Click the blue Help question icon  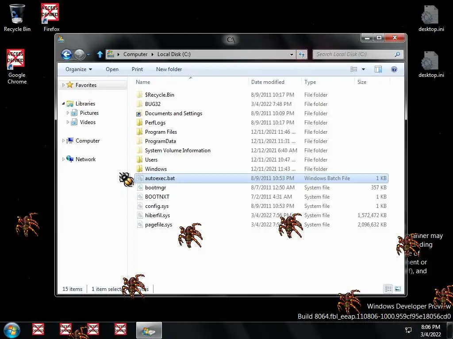394,69
